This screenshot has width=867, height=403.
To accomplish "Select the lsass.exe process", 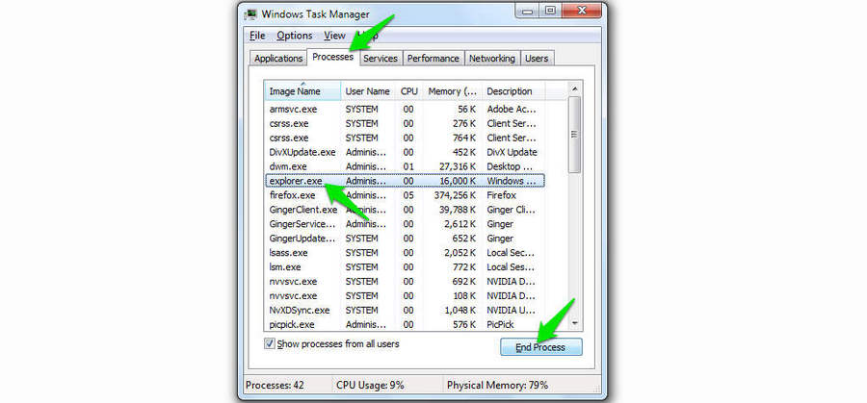I will click(x=405, y=253).
